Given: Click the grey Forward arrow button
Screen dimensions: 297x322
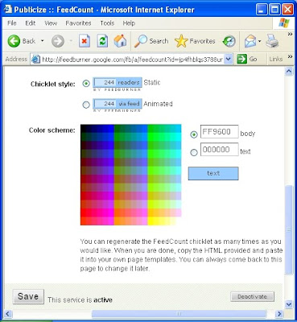Looking at the screenshot, I should (x=58, y=41).
